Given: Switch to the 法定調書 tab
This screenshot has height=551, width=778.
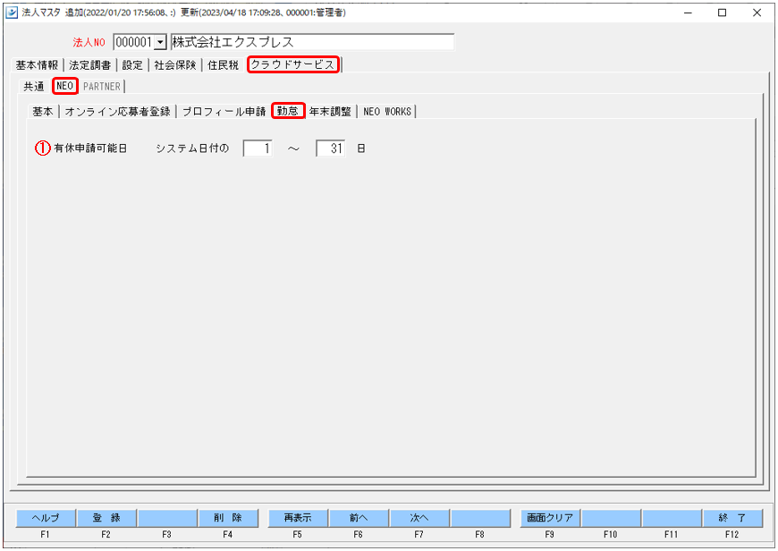Looking at the screenshot, I should click(x=89, y=65).
